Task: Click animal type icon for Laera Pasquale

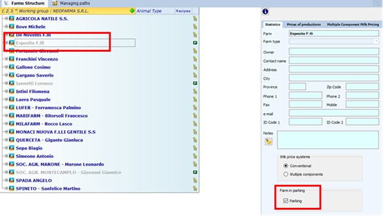Action: 195,99
